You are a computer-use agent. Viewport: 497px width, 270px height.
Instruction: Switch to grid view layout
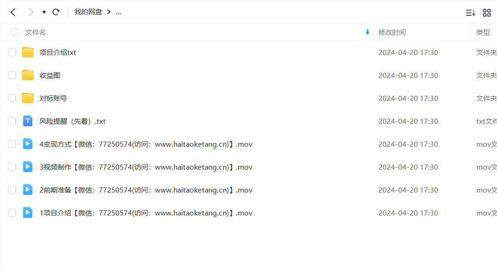(x=486, y=13)
